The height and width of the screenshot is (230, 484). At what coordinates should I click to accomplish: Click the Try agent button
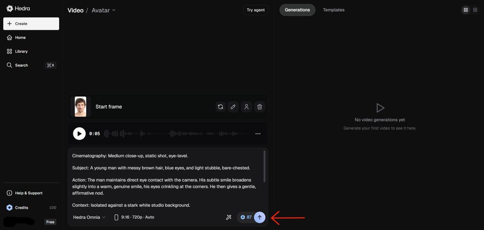256,10
